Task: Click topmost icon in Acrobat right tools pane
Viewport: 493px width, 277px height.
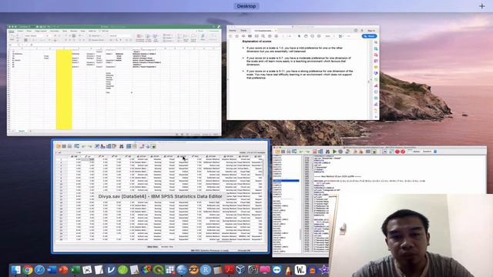Action: [x=376, y=42]
